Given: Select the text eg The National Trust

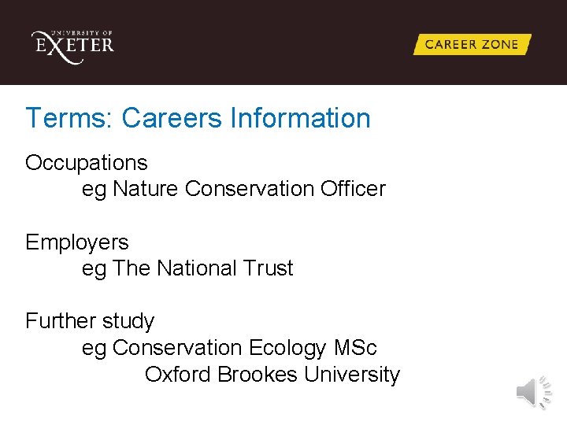Looking at the screenshot, I should (187, 268).
